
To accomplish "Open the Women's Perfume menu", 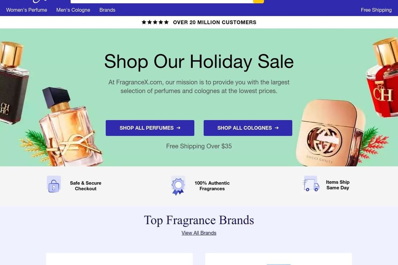I will [x=27, y=10].
